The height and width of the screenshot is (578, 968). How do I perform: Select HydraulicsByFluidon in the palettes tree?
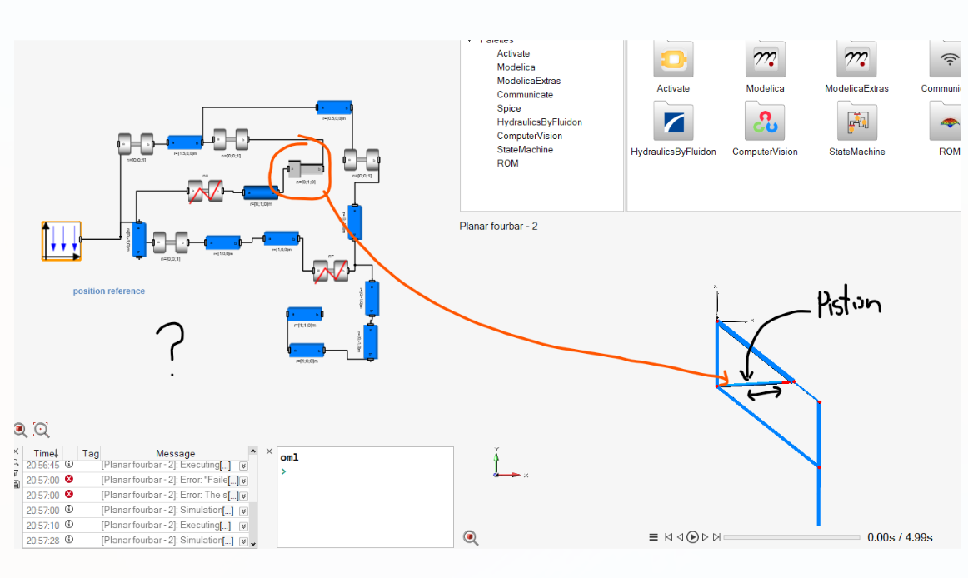tap(539, 122)
